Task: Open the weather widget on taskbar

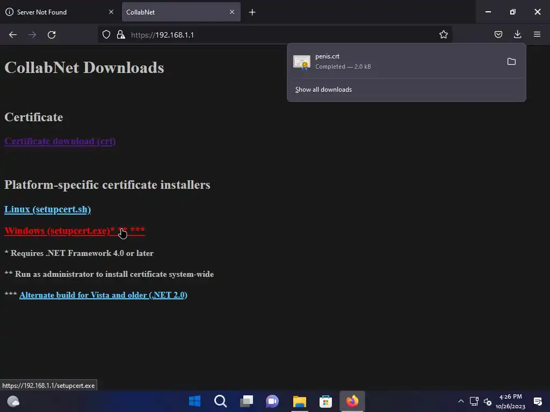Action: tap(13, 401)
